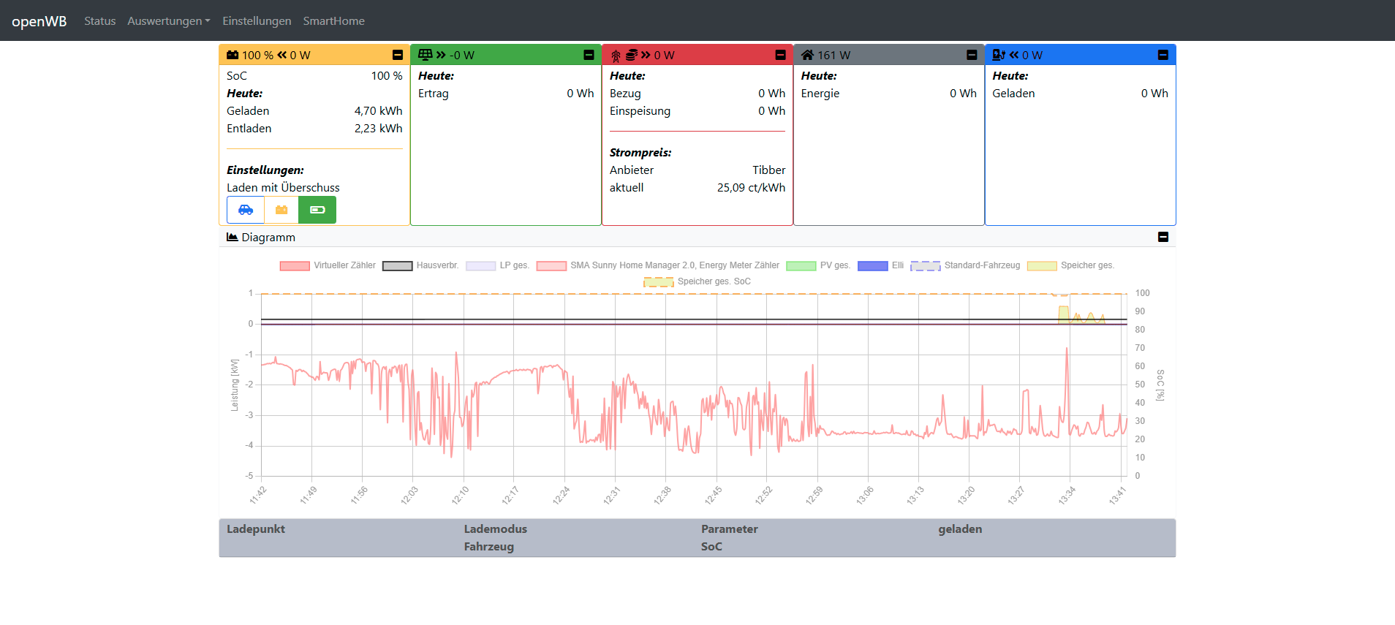Toggle PV ges. legend entry
The image size is (1395, 625).
tap(818, 265)
